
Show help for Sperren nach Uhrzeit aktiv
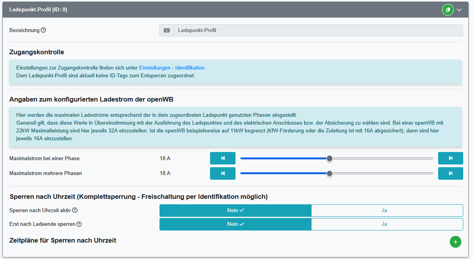75,210
